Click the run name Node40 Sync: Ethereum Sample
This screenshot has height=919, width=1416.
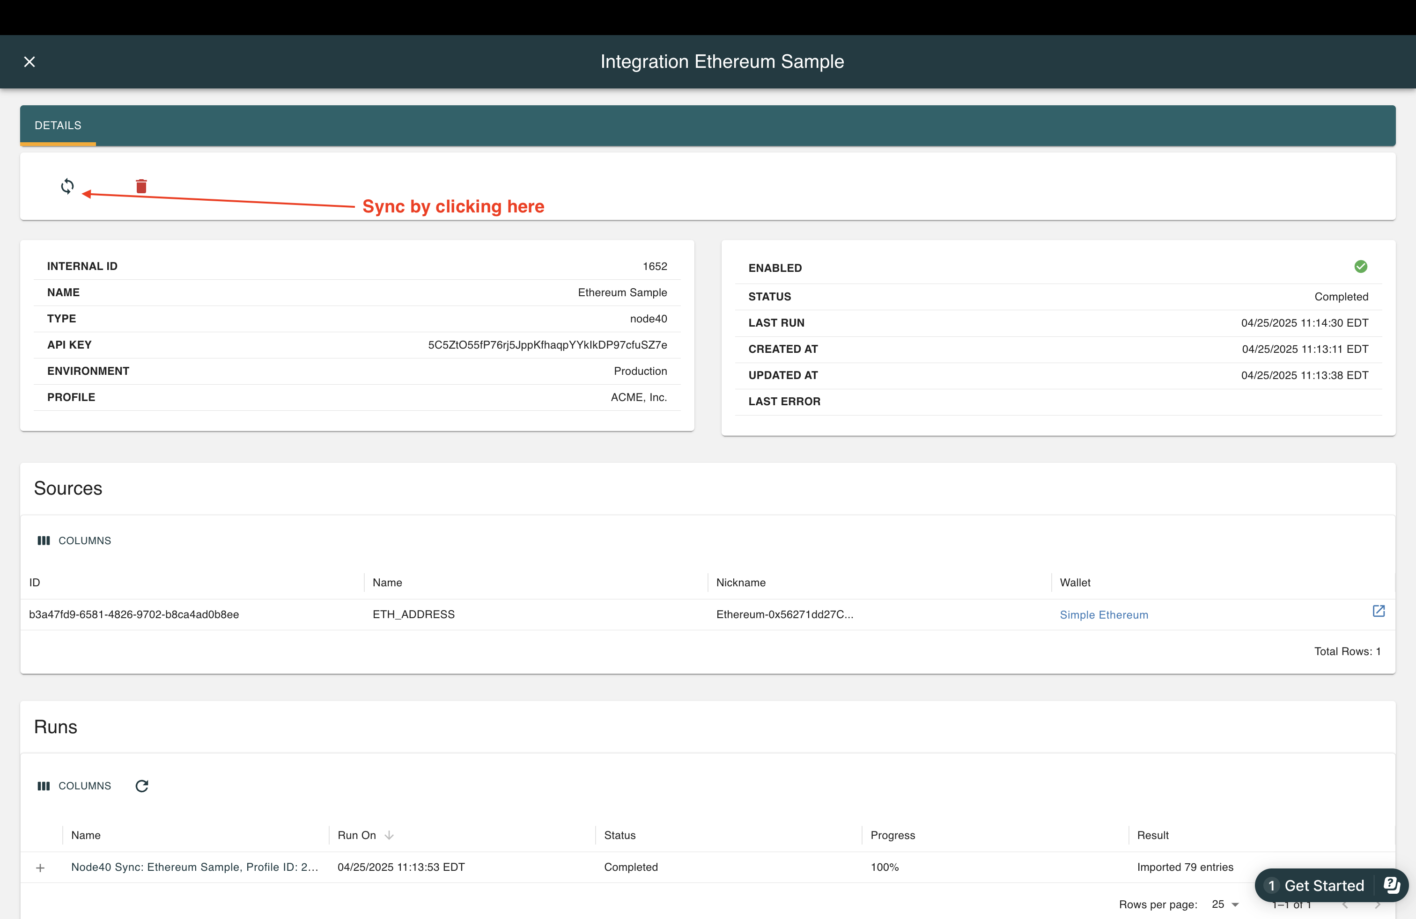(x=194, y=867)
